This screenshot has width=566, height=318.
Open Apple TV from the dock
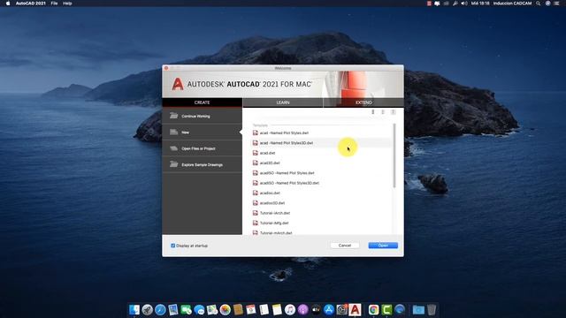(316, 309)
